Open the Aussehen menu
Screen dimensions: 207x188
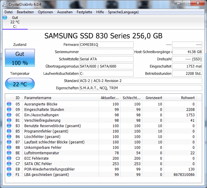(65, 12)
